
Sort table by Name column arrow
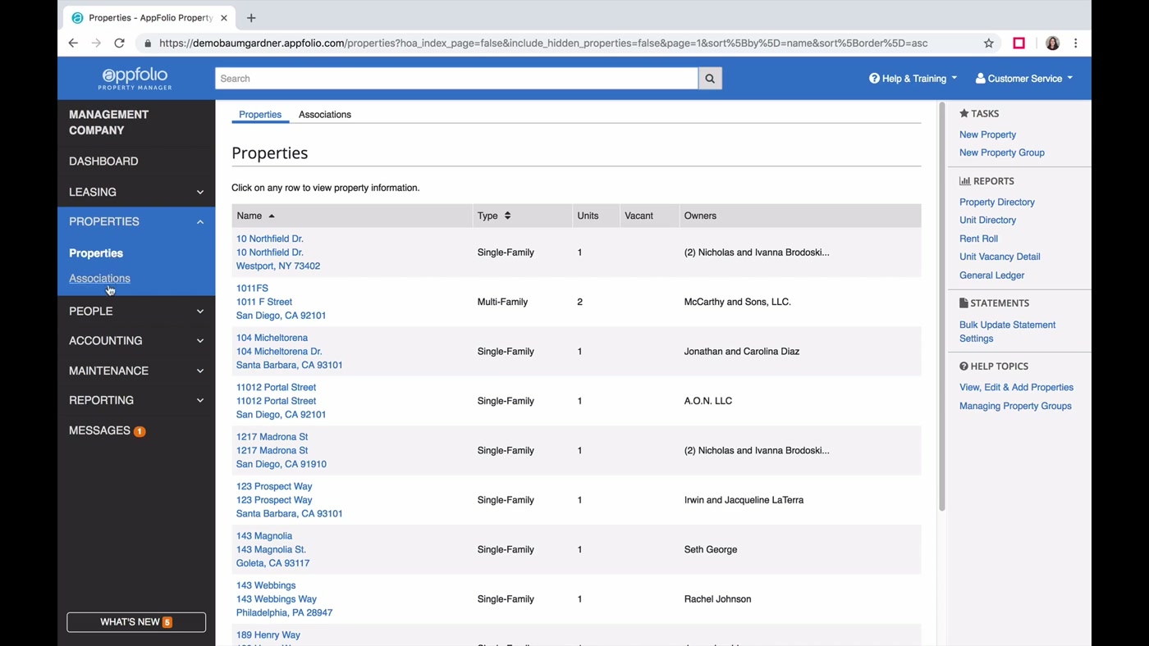272,216
